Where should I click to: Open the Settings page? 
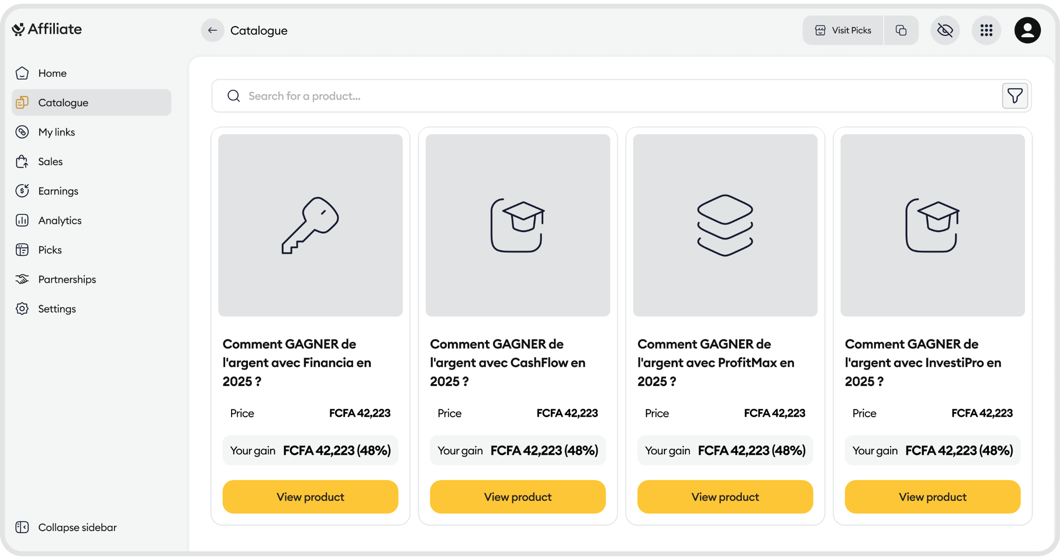tap(57, 309)
